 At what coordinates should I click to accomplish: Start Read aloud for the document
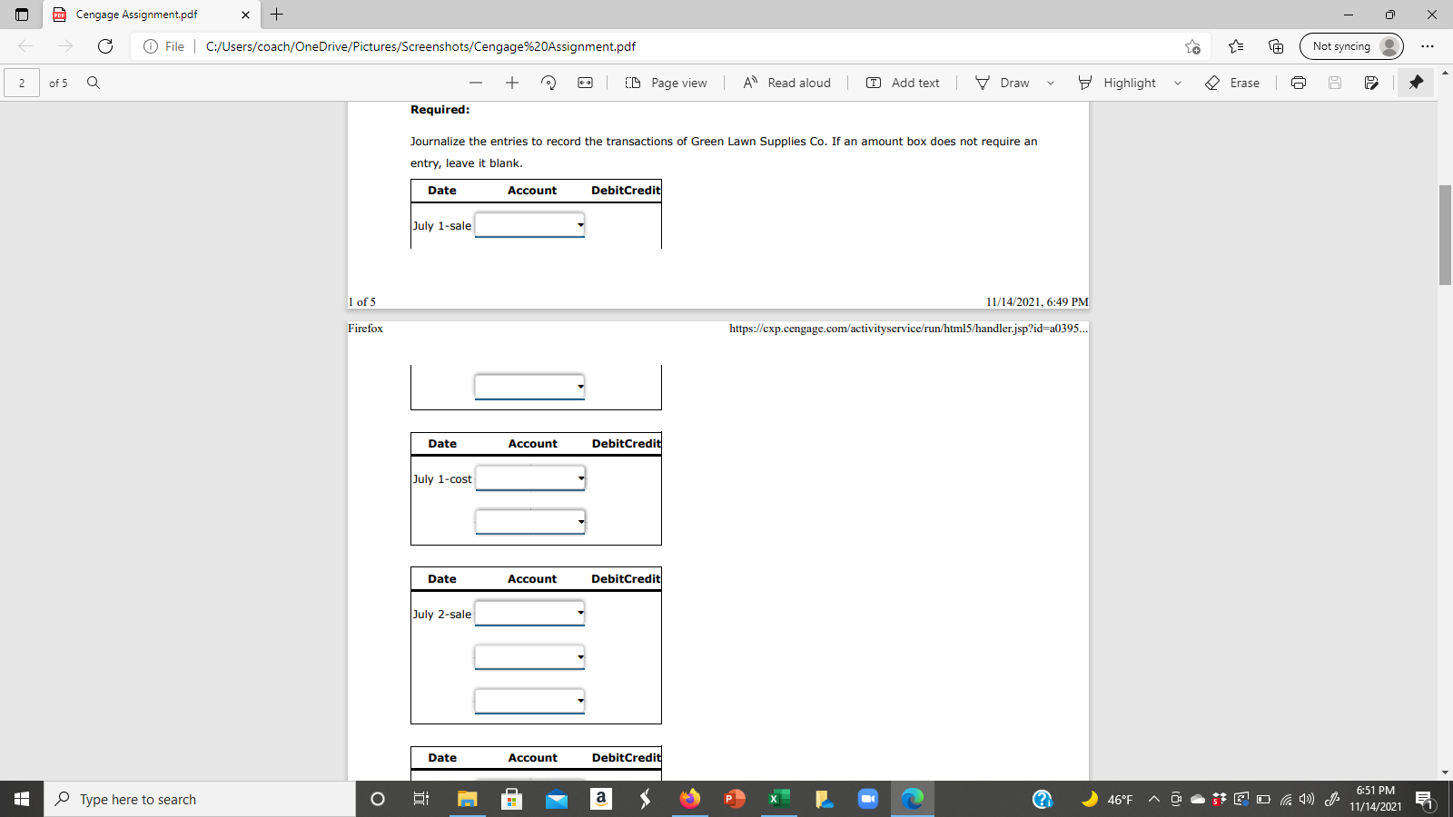(786, 83)
